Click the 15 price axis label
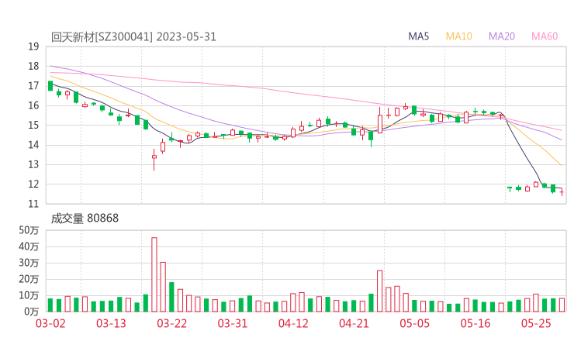 [x=33, y=126]
